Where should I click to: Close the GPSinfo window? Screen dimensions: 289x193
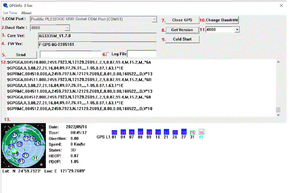[281, 5]
